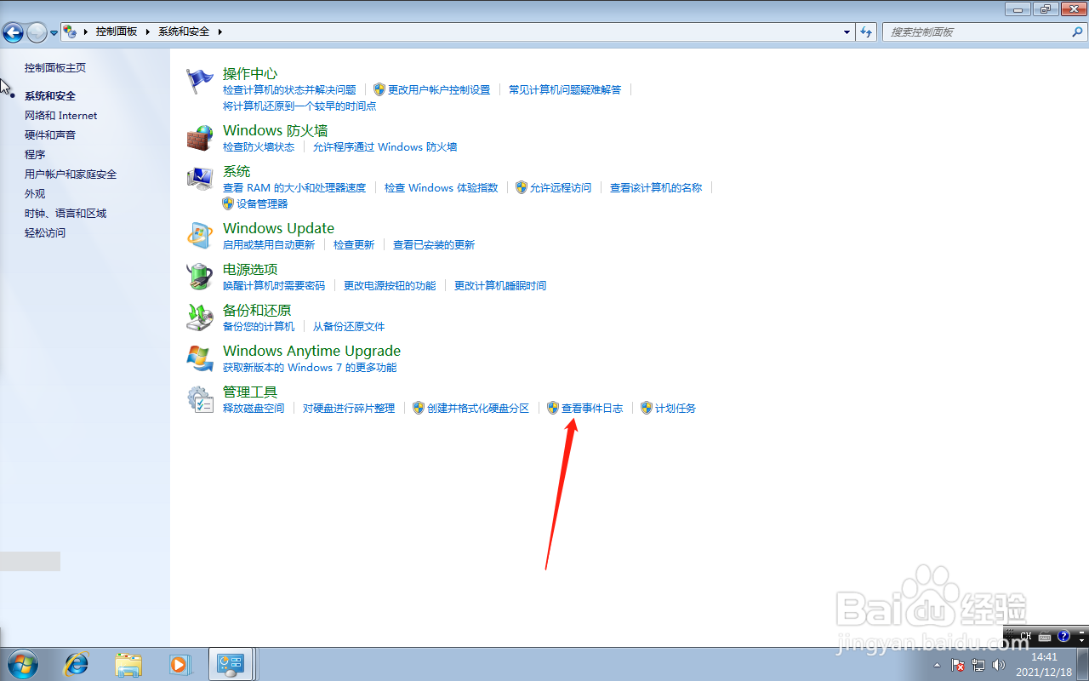Click the shield icon beside 创建并格式化硬盘分区
1089x681 pixels.
point(418,408)
